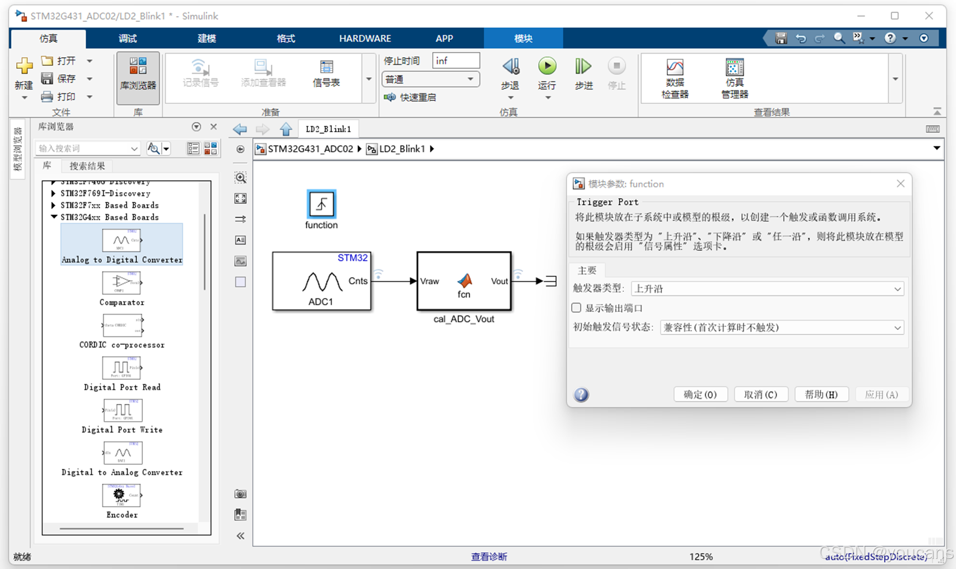Image resolution: width=956 pixels, height=569 pixels.
Task: Open the simulation mode dropdown showing 普通
Action: [430, 79]
